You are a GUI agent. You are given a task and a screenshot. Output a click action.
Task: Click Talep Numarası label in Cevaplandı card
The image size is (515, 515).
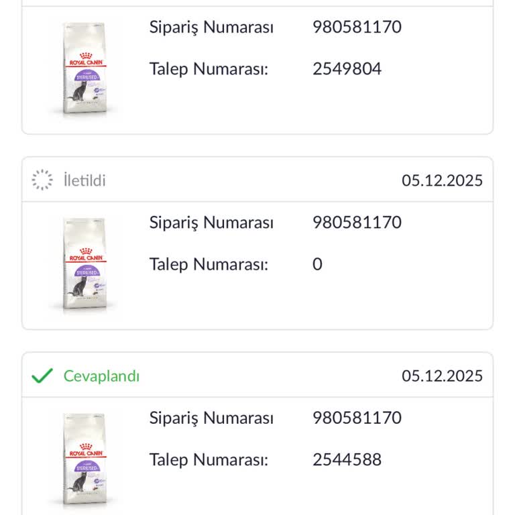pos(209,459)
